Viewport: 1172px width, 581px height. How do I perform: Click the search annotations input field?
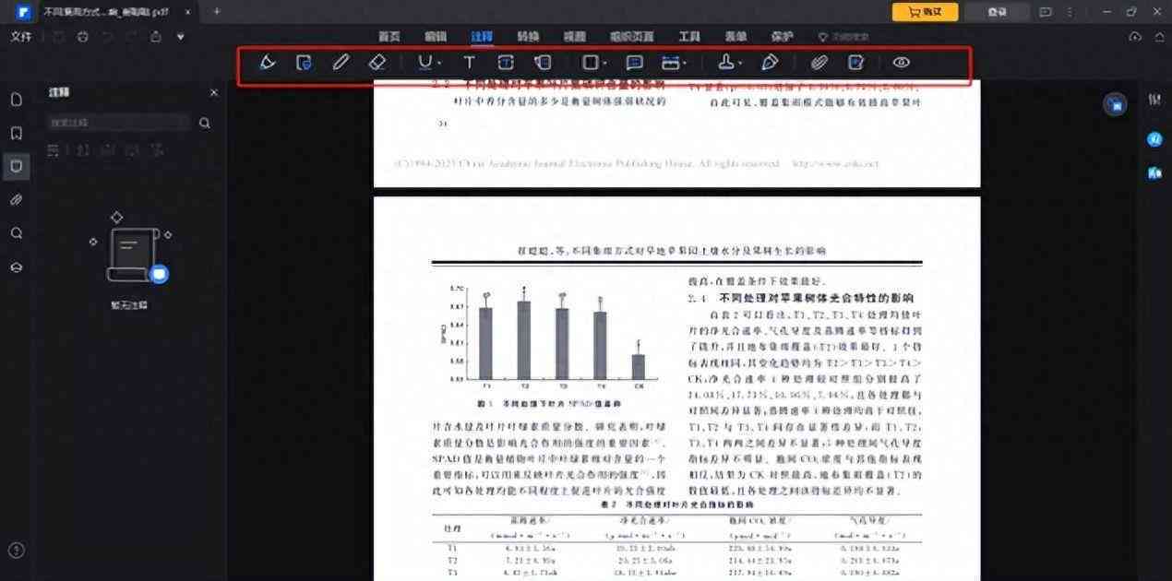point(118,123)
